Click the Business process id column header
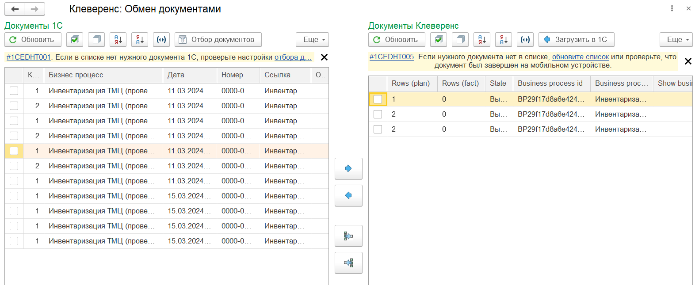This screenshot has height=285, width=699. pos(552,84)
